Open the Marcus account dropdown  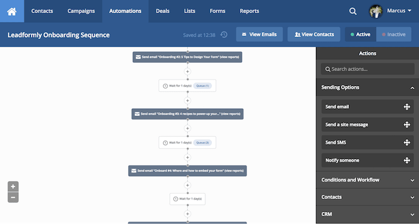(x=399, y=11)
